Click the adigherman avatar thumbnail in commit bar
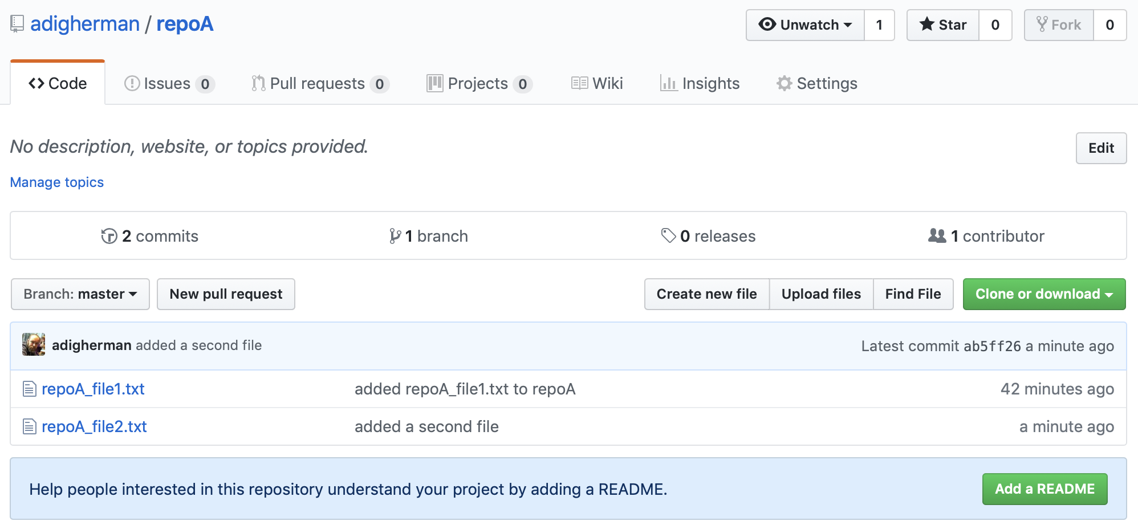 [x=34, y=344]
